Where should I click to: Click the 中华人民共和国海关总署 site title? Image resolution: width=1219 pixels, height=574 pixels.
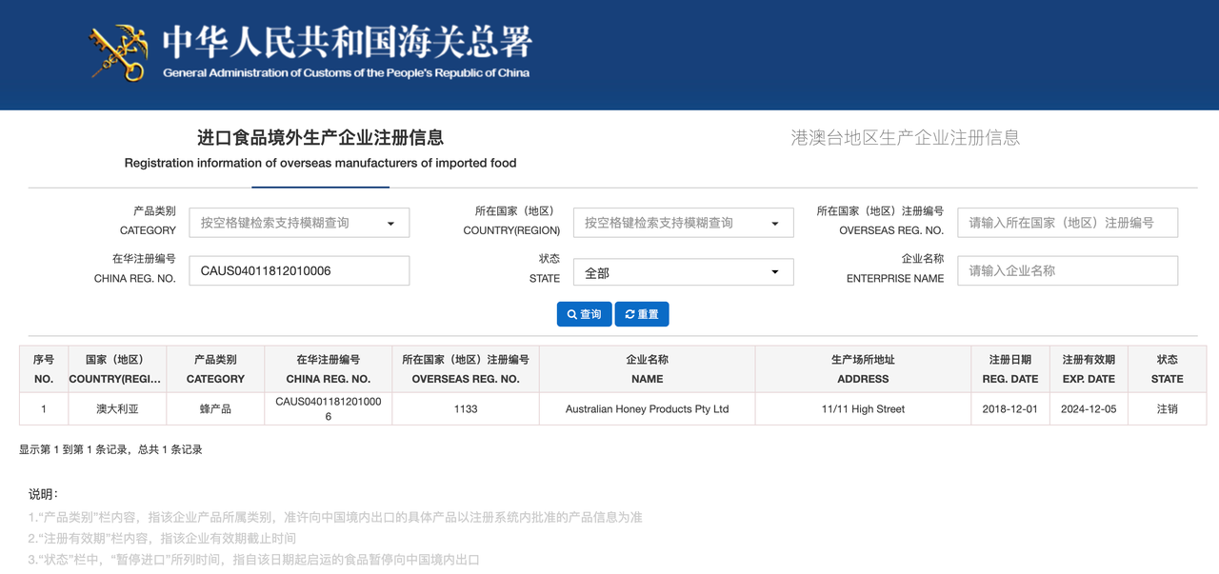pos(347,42)
